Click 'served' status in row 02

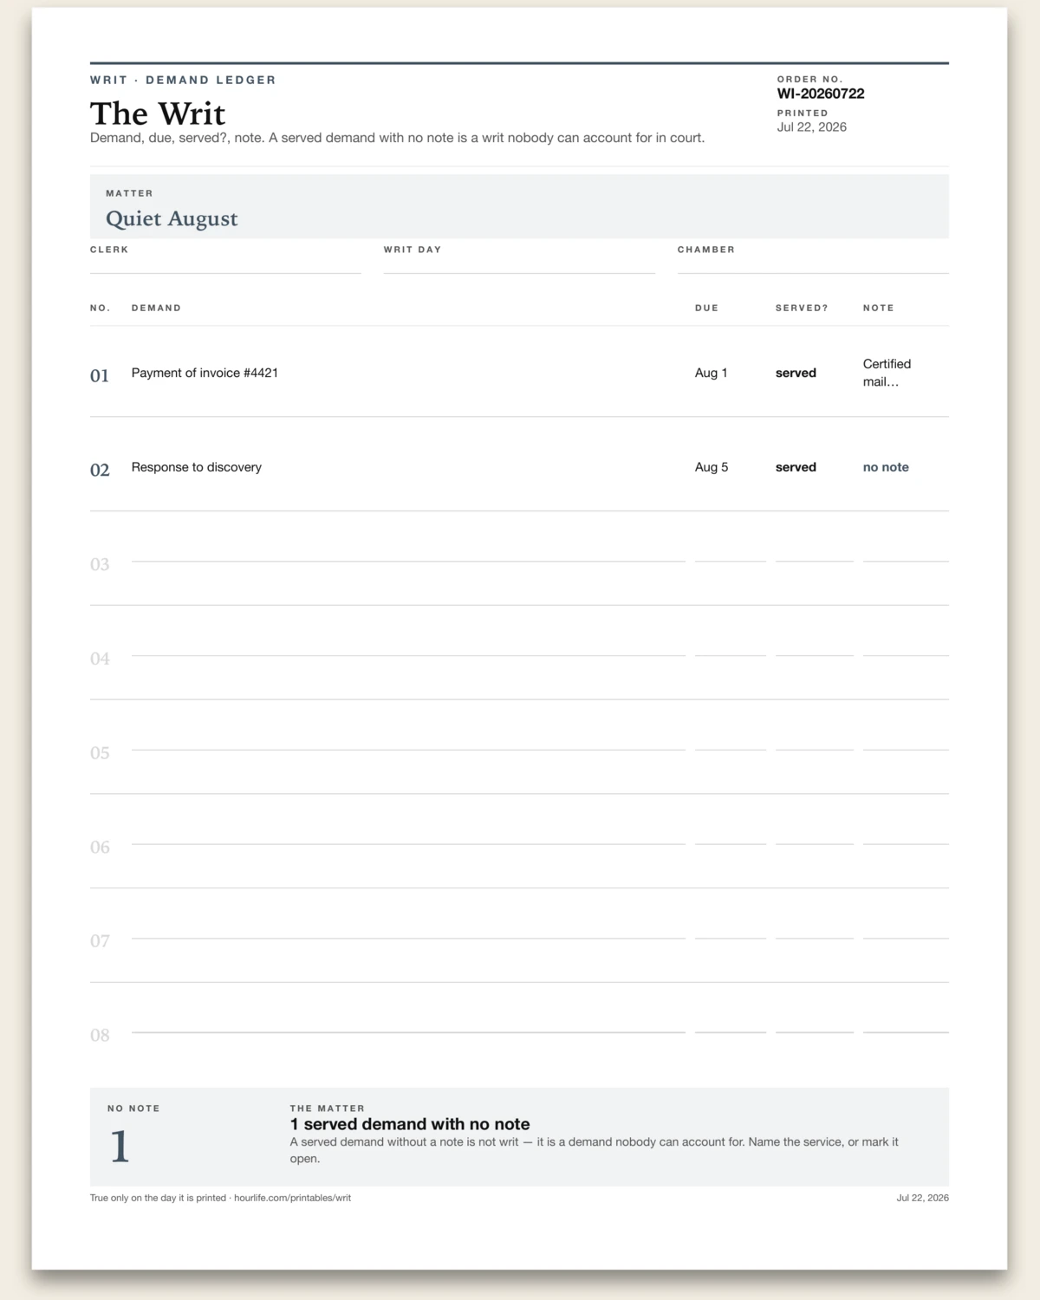[796, 467]
